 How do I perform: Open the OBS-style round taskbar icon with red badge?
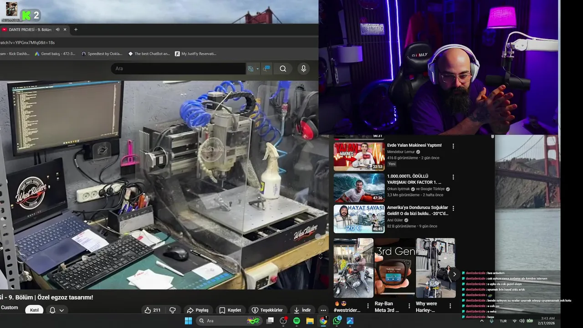pyautogui.click(x=283, y=321)
